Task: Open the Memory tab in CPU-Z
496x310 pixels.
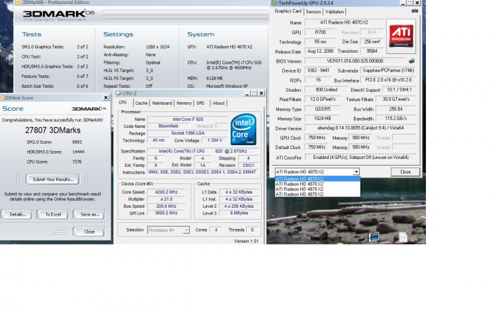Action: point(184,103)
